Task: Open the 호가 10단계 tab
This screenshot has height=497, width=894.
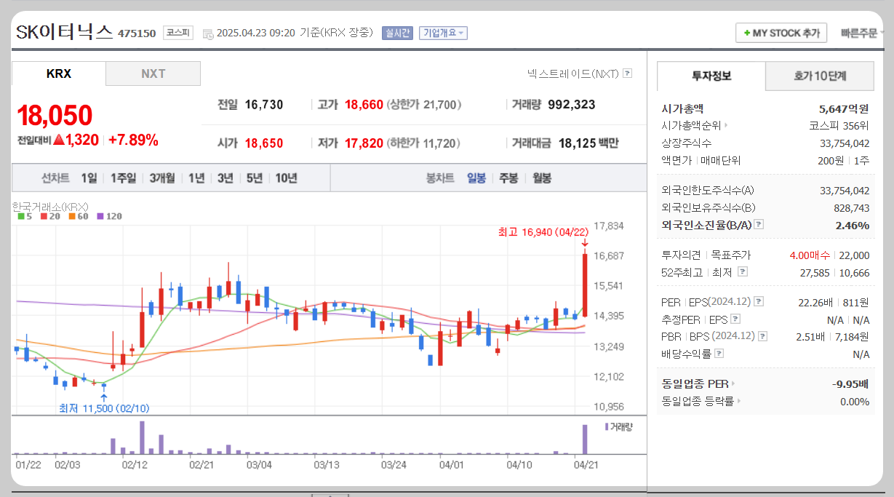Action: pyautogui.click(x=819, y=76)
